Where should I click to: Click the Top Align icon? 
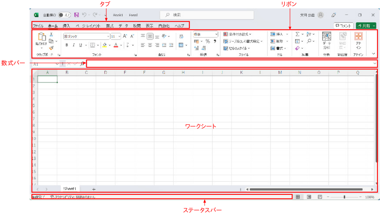coord(143,36)
